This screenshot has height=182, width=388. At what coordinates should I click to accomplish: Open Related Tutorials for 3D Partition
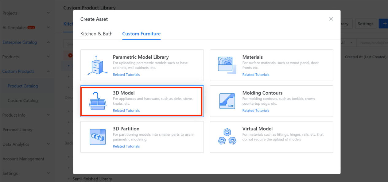click(x=126, y=146)
